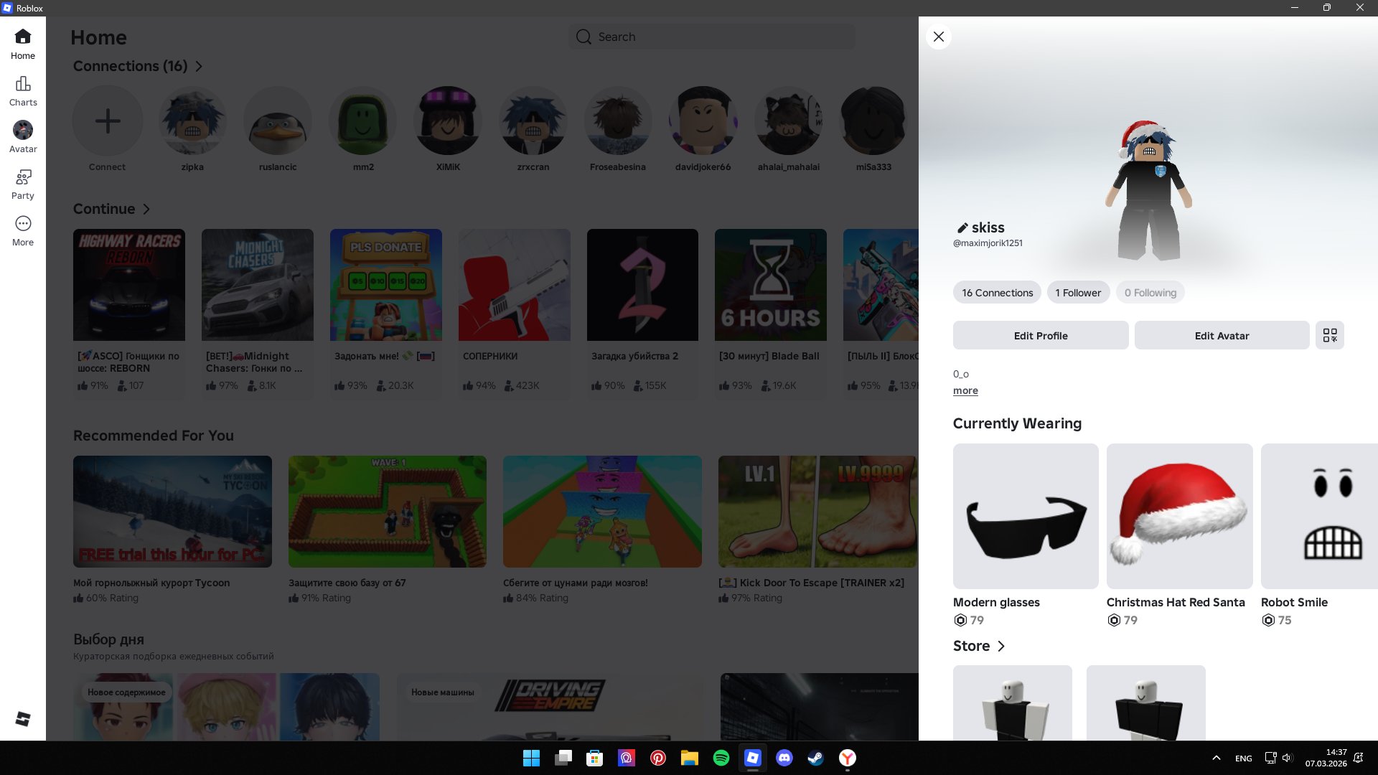Open Steam from the taskbar

point(816,758)
